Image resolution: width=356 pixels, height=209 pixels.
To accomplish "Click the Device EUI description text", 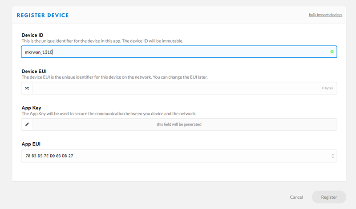I will pos(115,77).
